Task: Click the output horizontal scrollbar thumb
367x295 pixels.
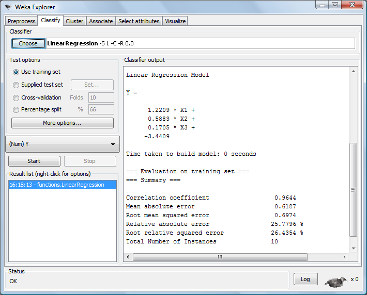Action: [220, 257]
